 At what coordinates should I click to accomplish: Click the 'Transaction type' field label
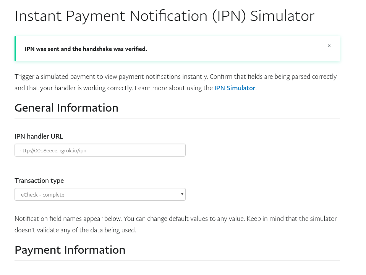39,181
